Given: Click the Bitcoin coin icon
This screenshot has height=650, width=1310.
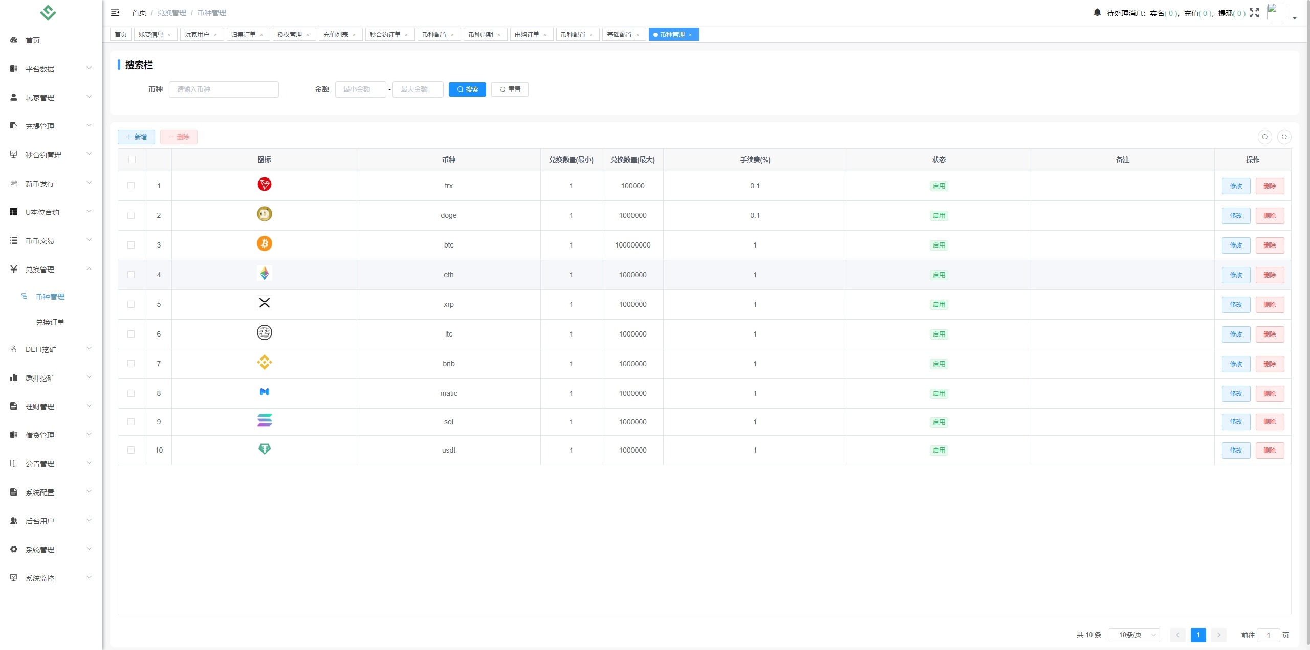Looking at the screenshot, I should 264,244.
